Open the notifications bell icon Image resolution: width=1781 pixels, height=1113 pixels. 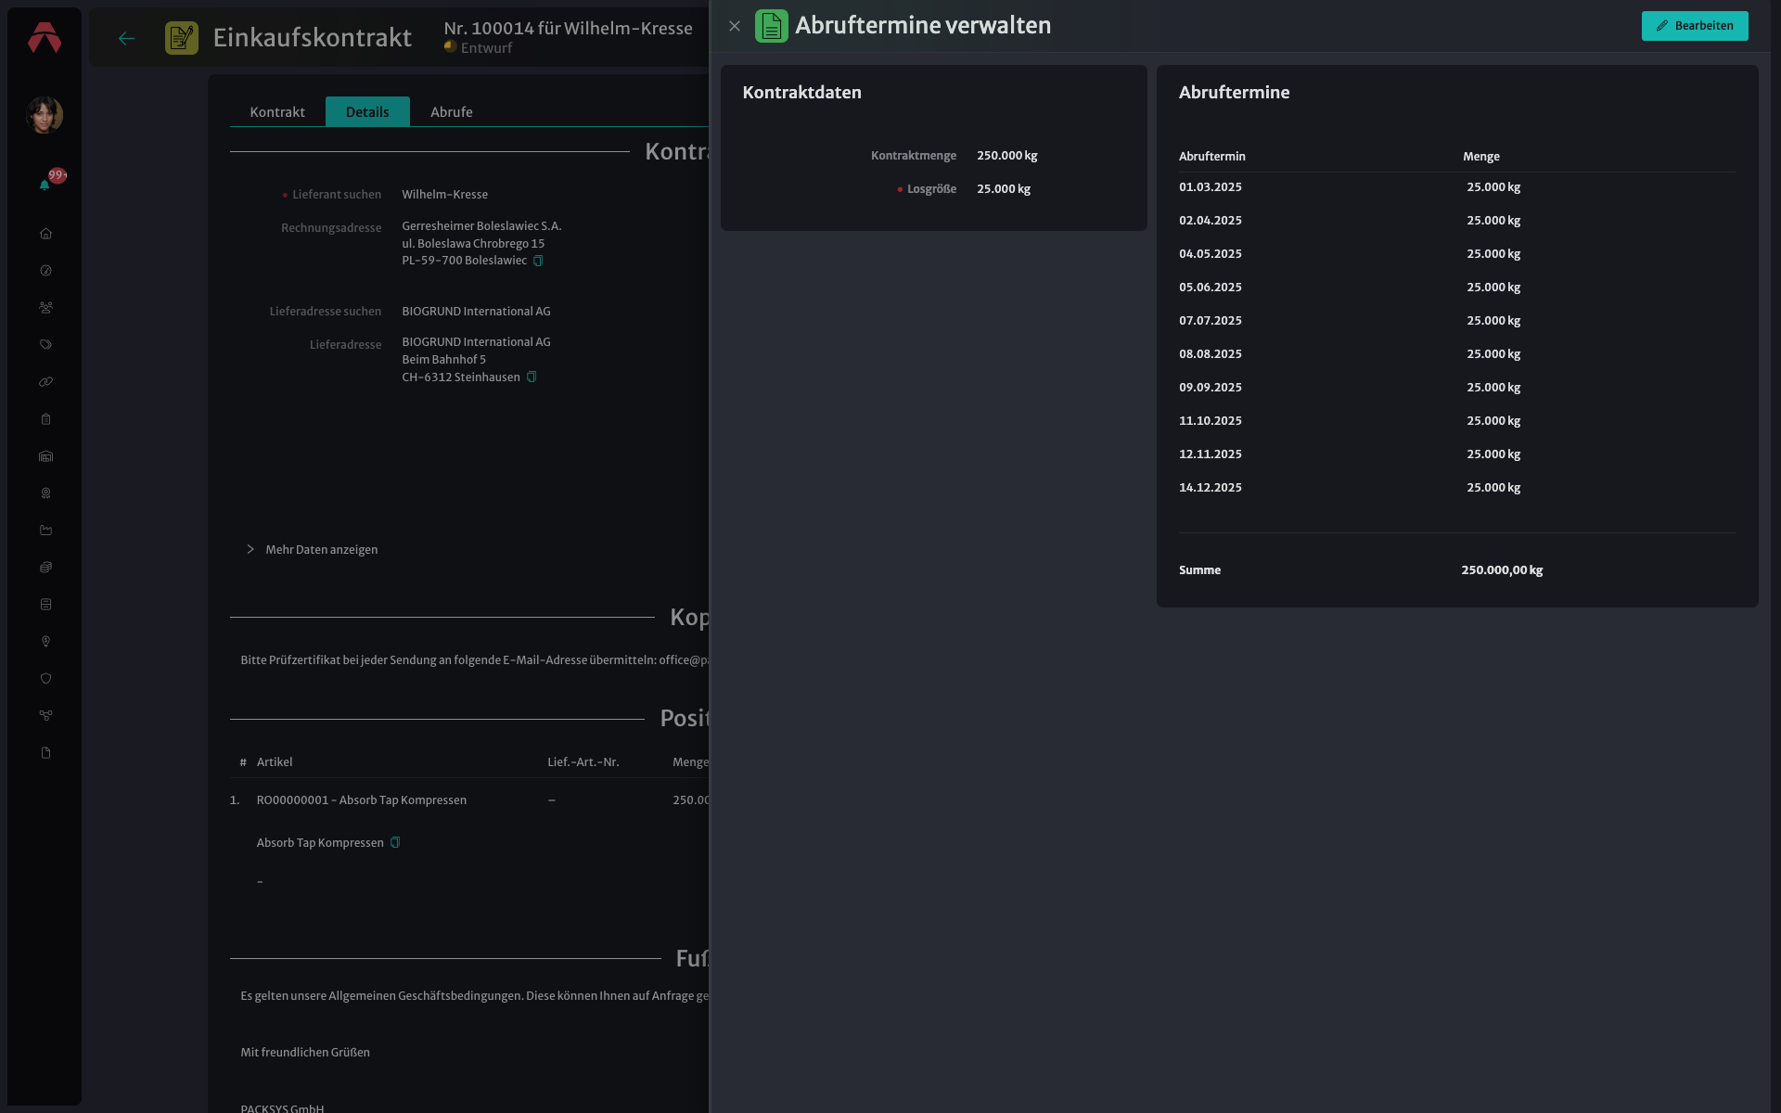click(45, 185)
